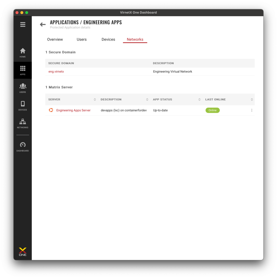
Task: Open Dashboard gauge icon in sidebar
Action: coord(23,147)
